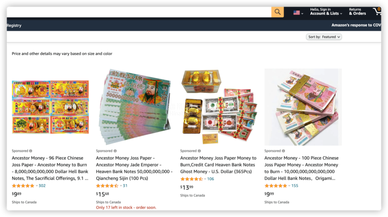Open the shopping cart icon
The height and width of the screenshot is (217, 388).
pyautogui.click(x=377, y=11)
